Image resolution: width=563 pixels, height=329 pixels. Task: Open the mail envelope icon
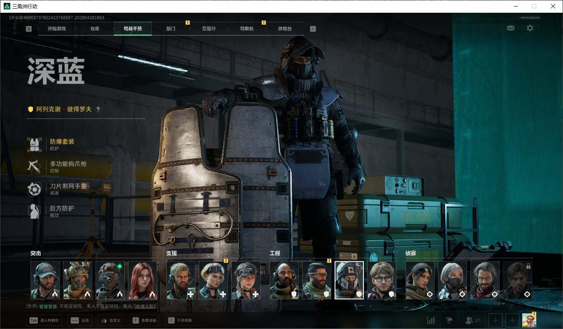click(511, 28)
